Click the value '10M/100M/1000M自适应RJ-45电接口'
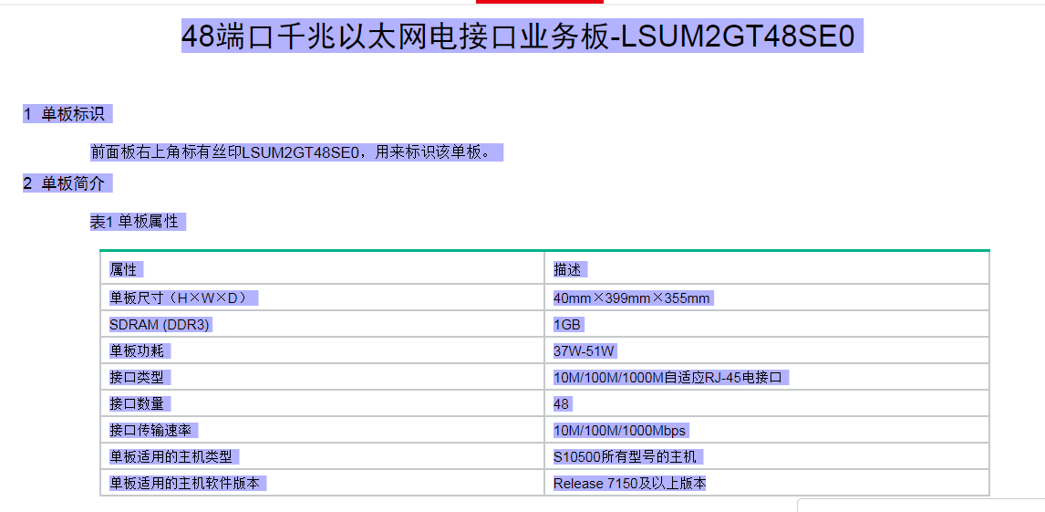 pyautogui.click(x=667, y=378)
